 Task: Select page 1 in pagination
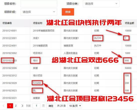pos(10,106)
